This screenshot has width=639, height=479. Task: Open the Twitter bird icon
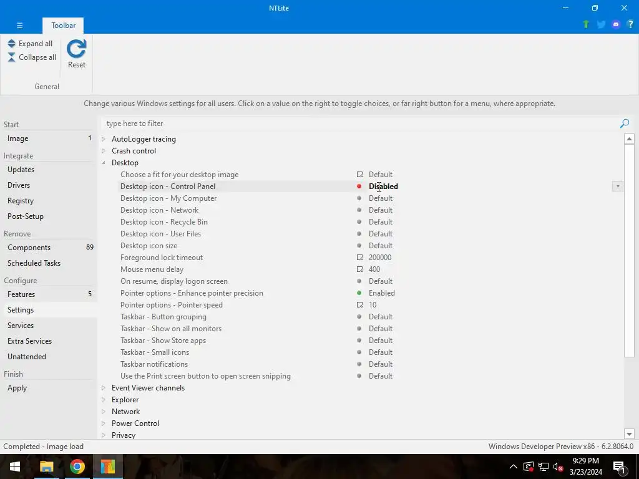coord(601,24)
